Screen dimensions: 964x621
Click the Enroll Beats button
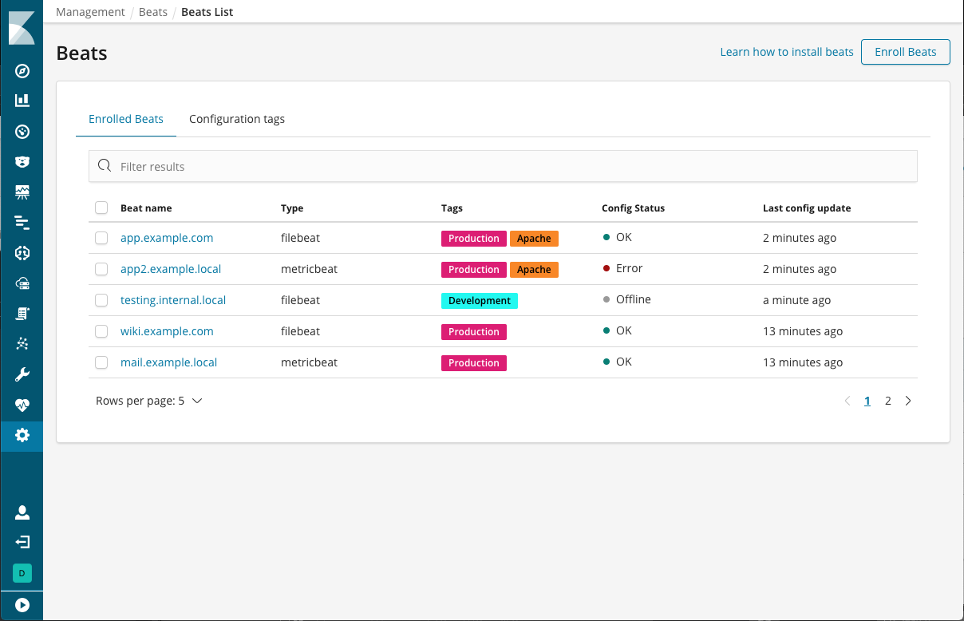[905, 51]
